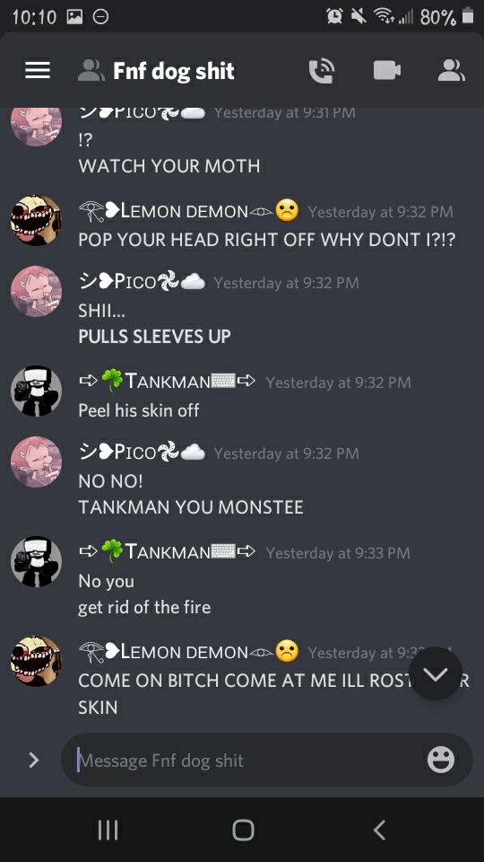Expand message input options chevron

(34, 760)
